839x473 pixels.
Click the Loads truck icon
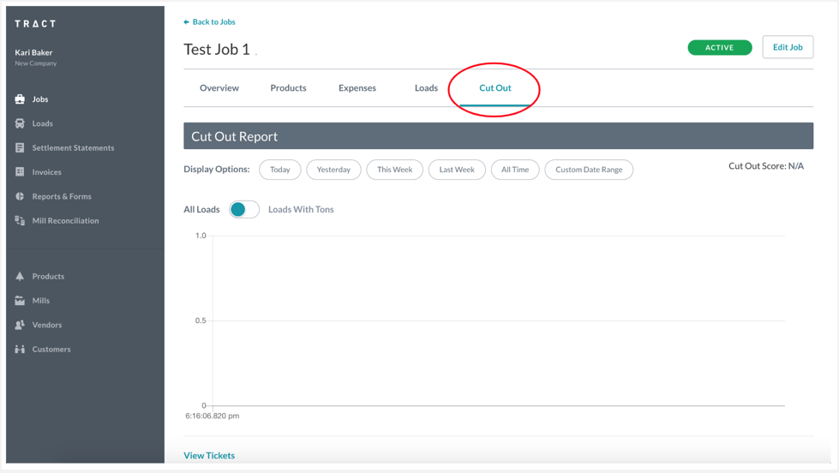tap(20, 123)
